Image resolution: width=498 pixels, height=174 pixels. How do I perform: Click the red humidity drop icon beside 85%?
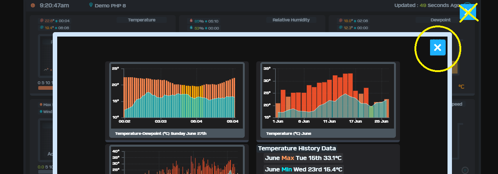(191, 21)
